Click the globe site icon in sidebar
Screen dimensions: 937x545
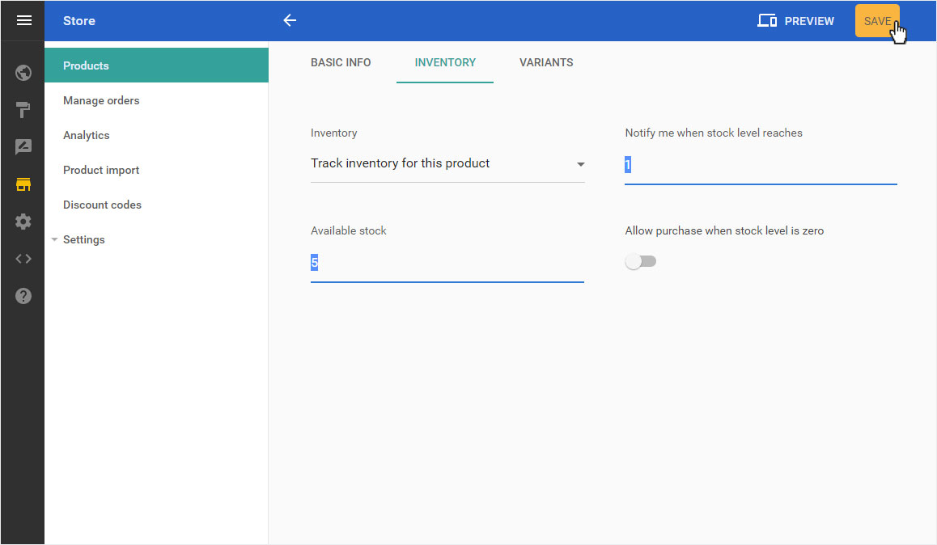tap(23, 73)
